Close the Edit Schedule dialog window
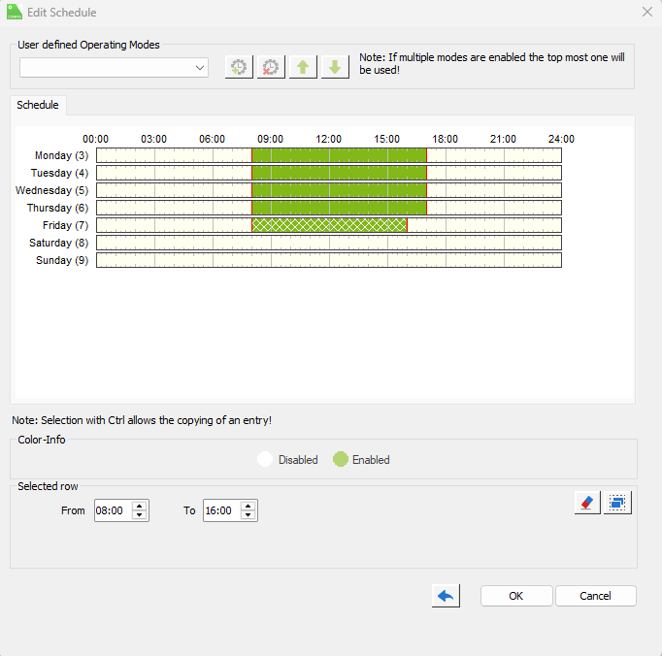 coord(647,12)
